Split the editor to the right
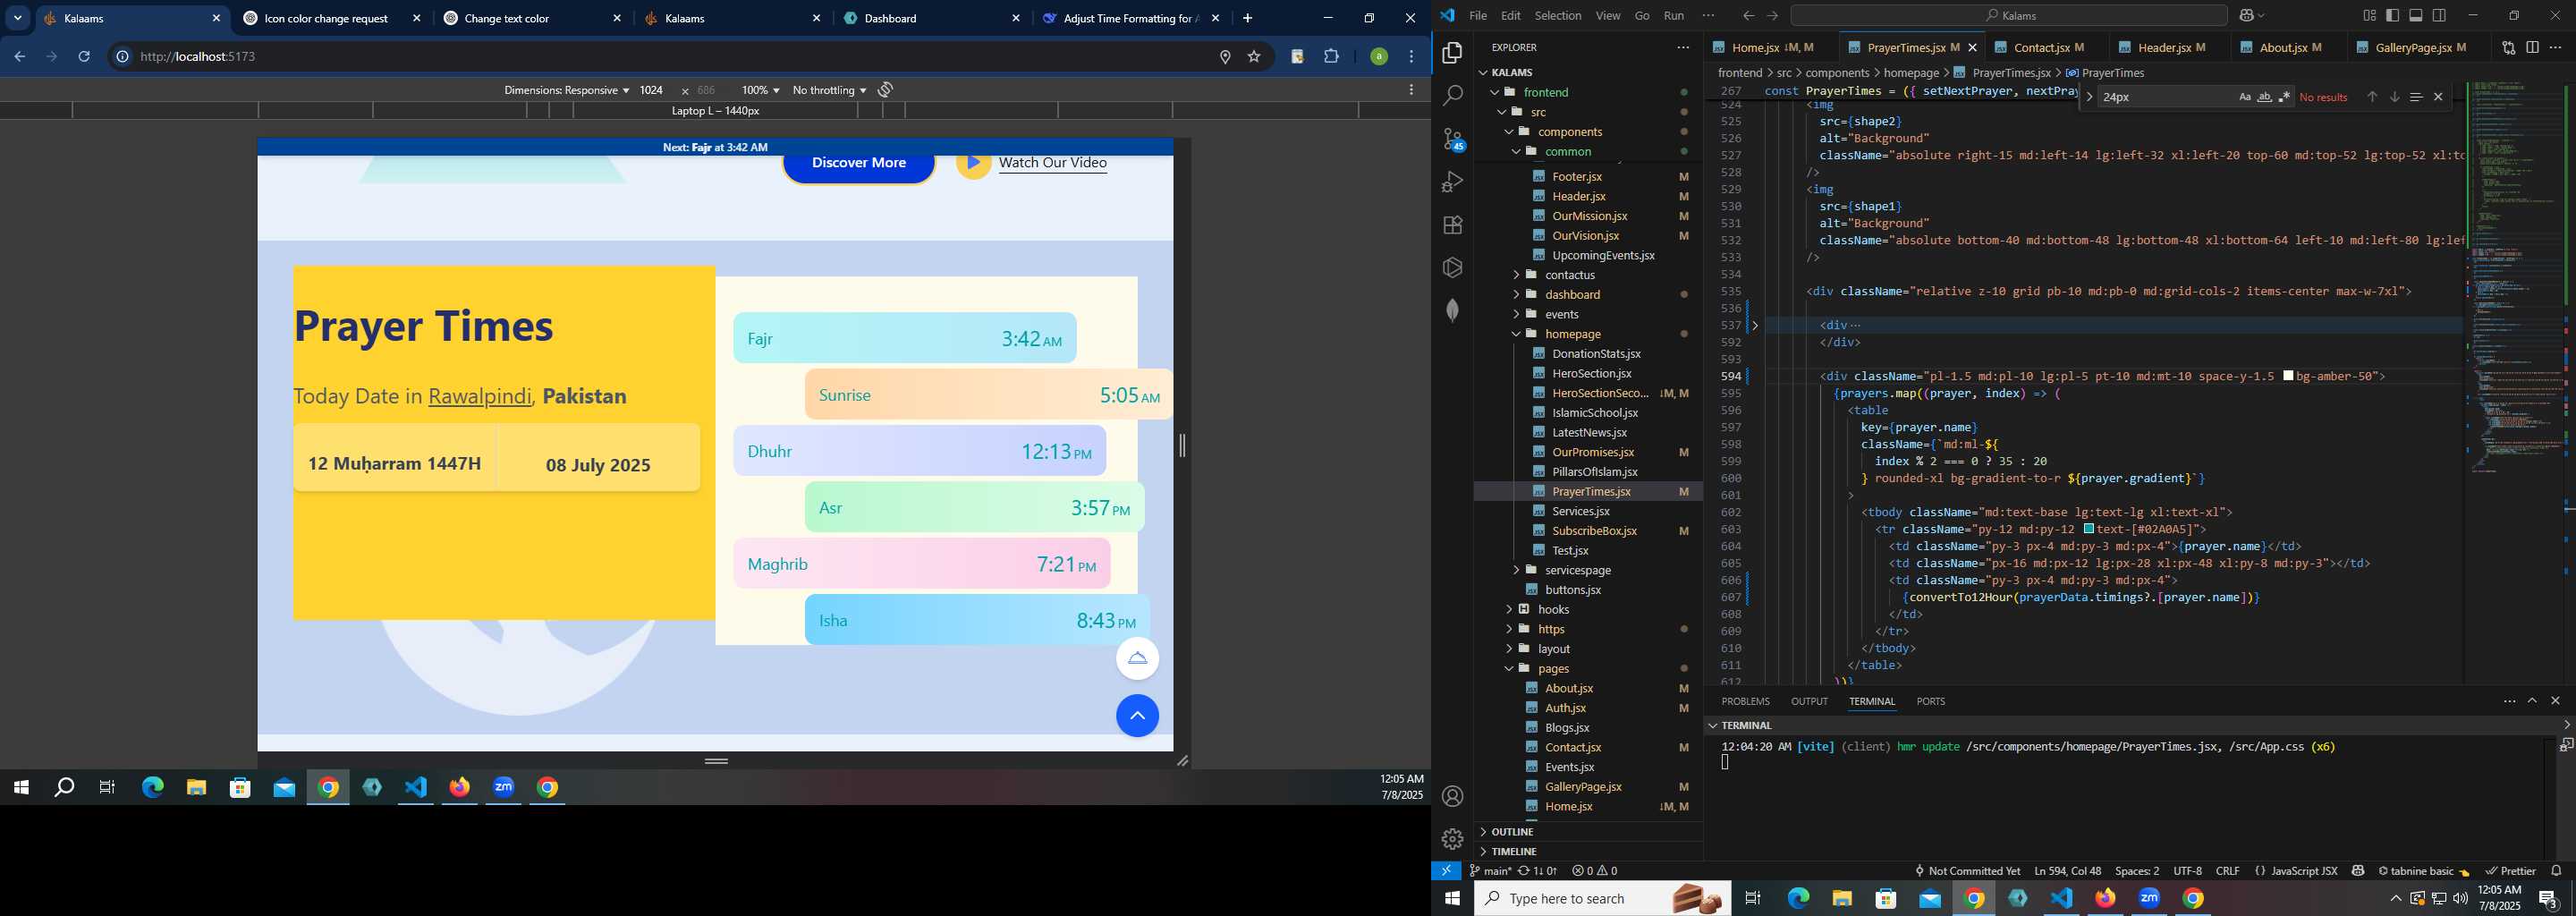The image size is (2576, 916). (2532, 47)
